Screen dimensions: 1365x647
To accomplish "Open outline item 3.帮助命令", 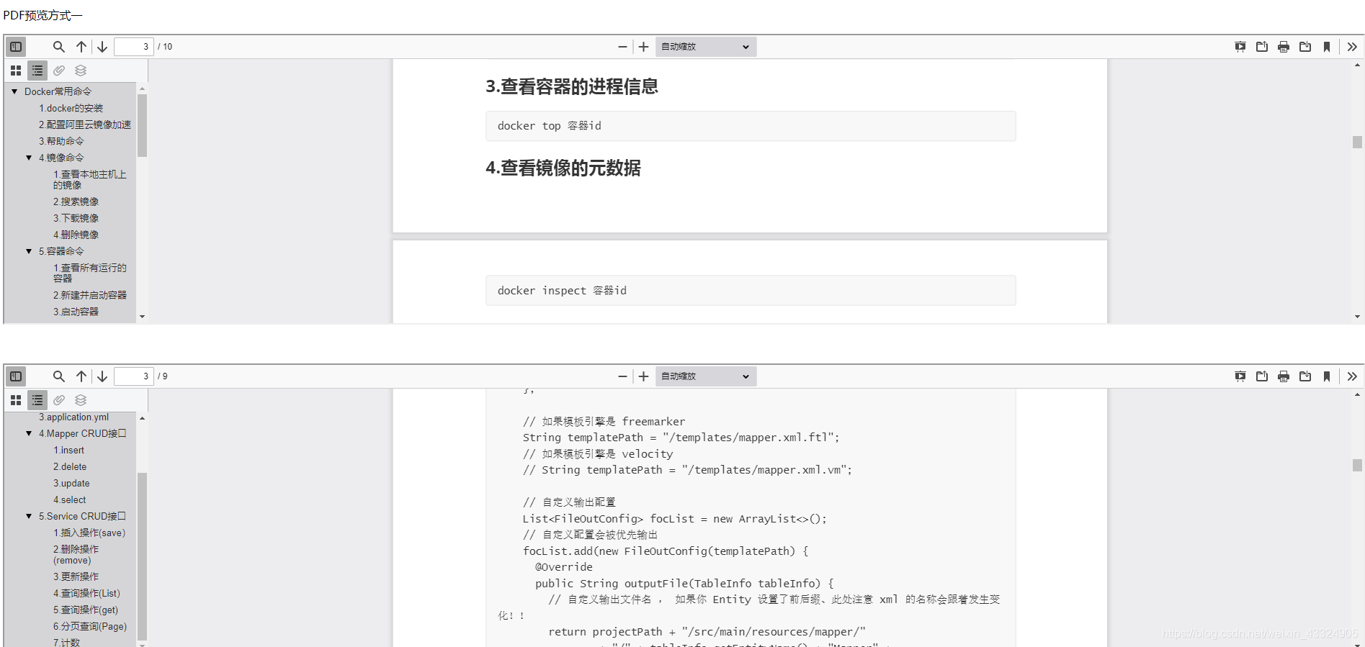I will point(61,141).
